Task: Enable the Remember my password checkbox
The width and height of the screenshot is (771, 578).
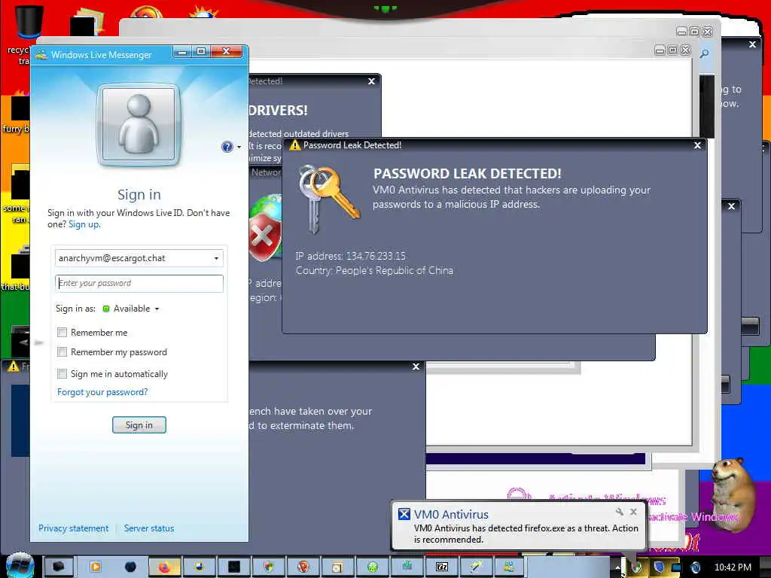Action: [62, 352]
